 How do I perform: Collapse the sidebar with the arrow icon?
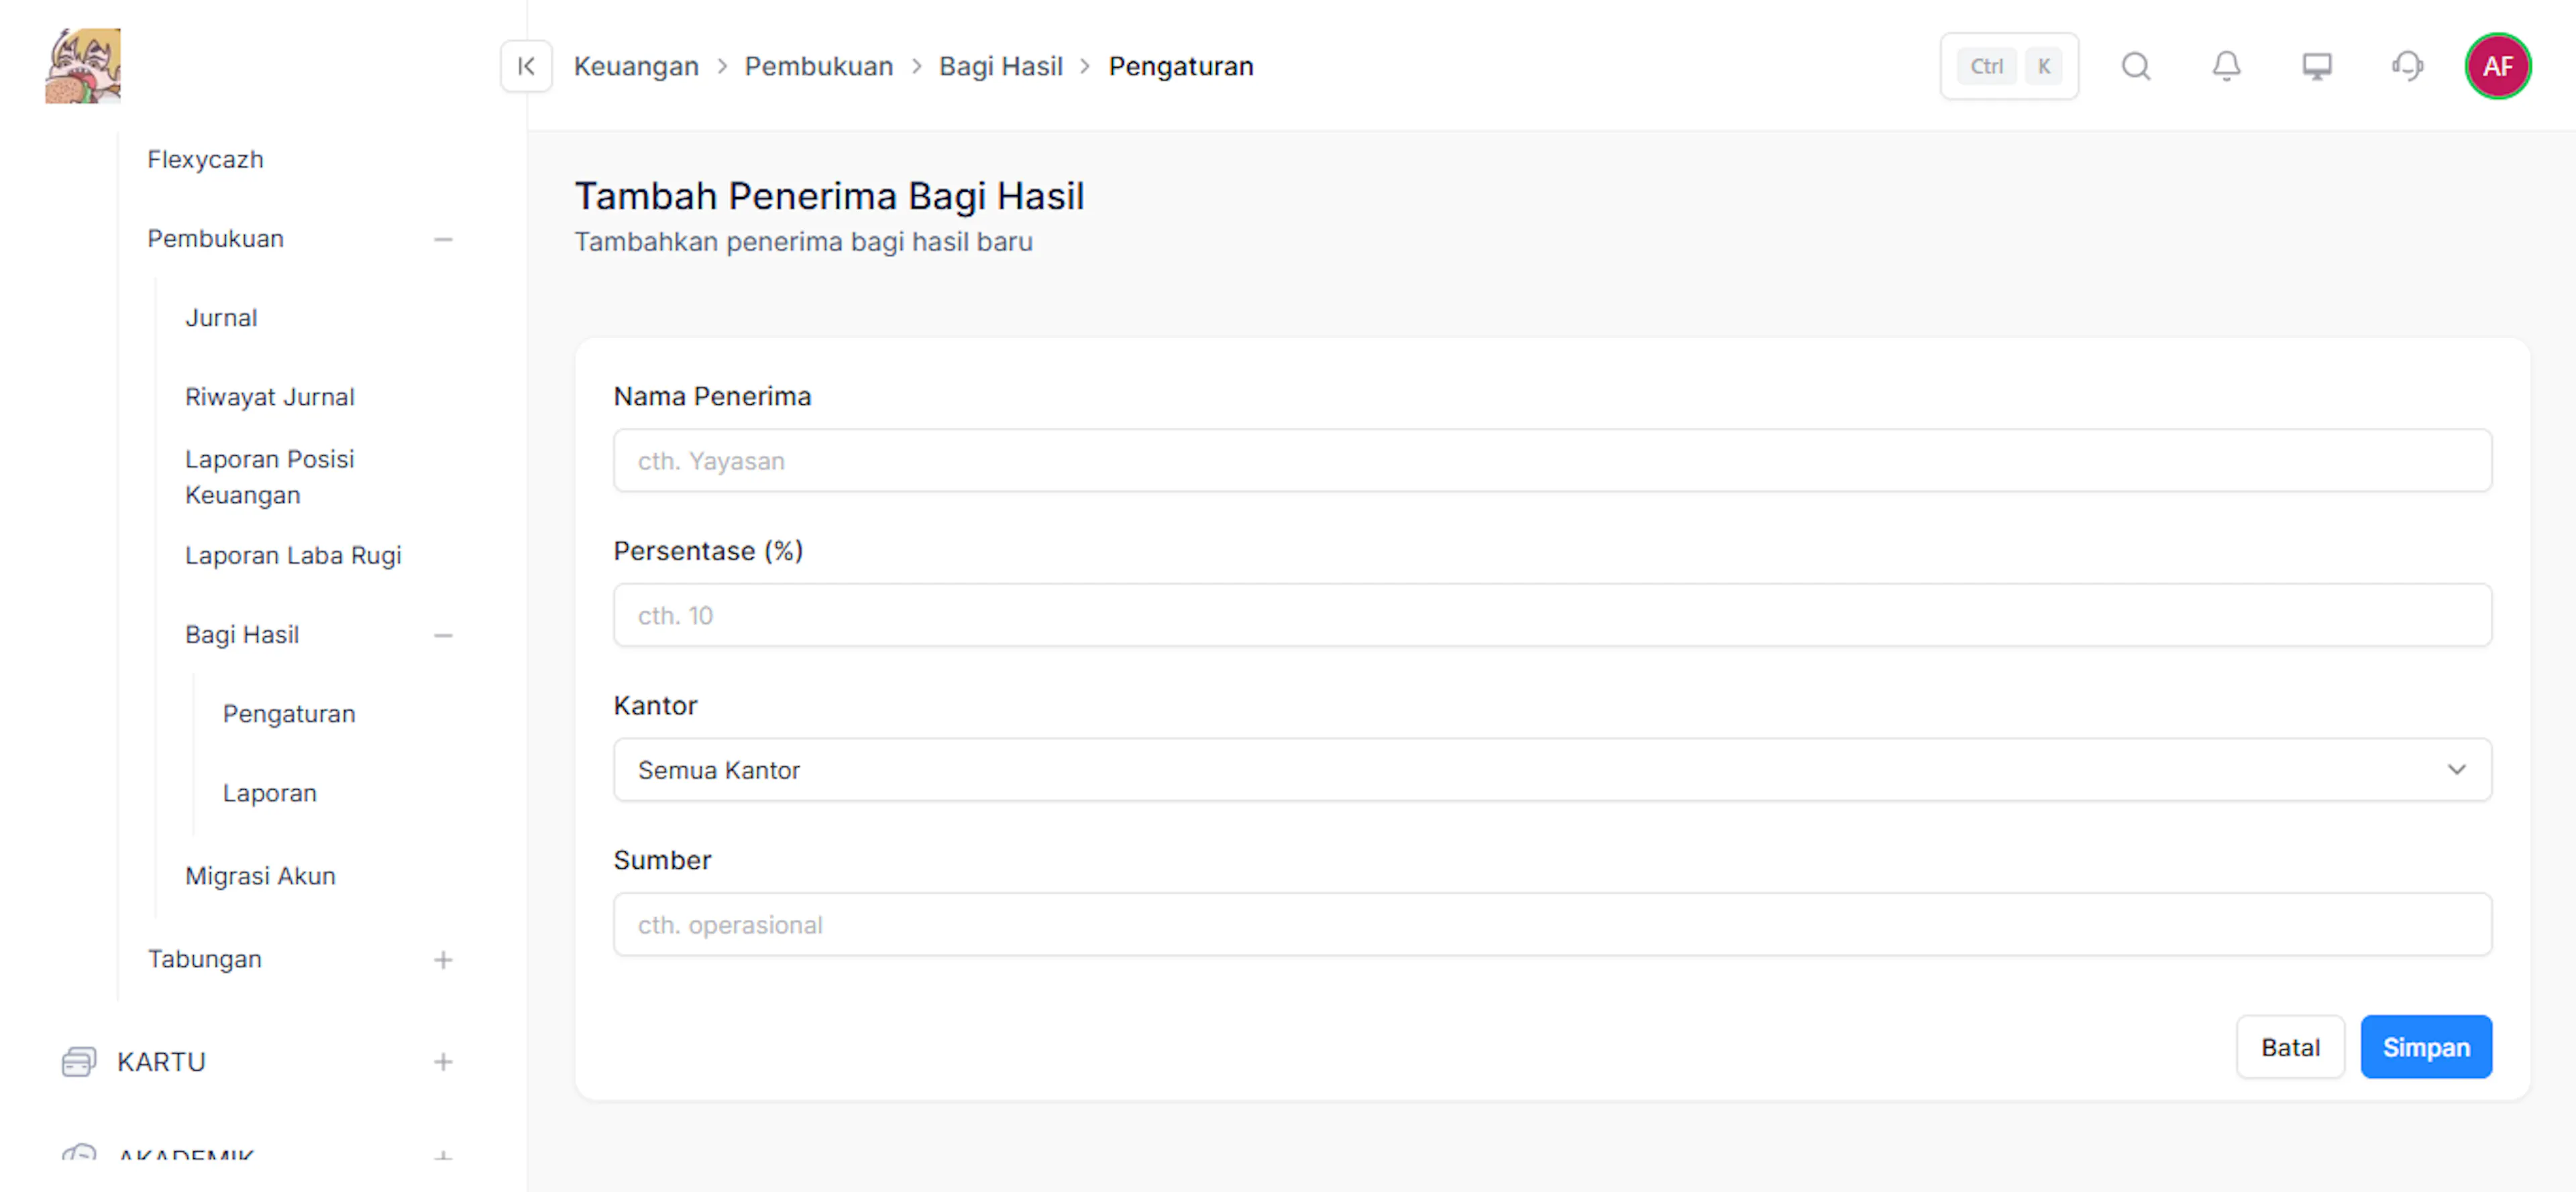(526, 66)
